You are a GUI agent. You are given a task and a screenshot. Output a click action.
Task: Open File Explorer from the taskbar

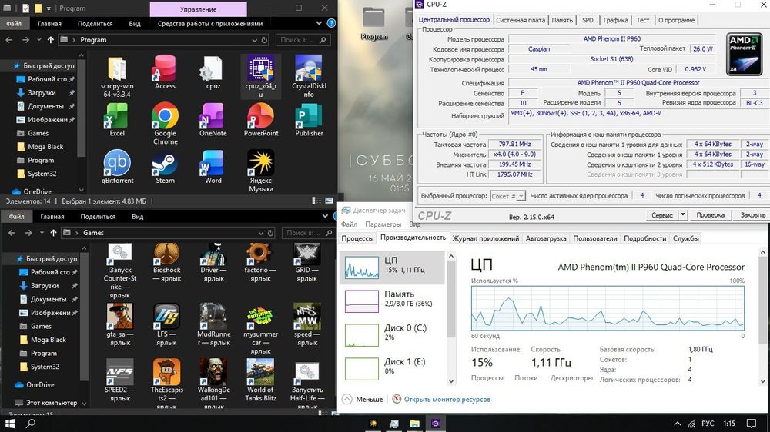[x=415, y=424]
